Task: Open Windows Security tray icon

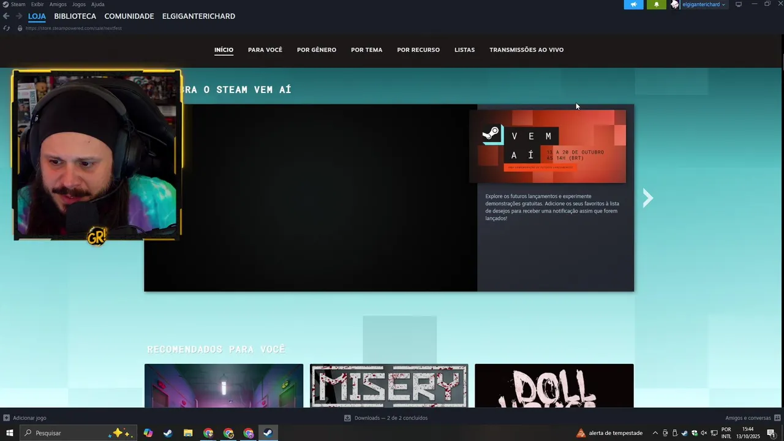Action: [x=695, y=433]
